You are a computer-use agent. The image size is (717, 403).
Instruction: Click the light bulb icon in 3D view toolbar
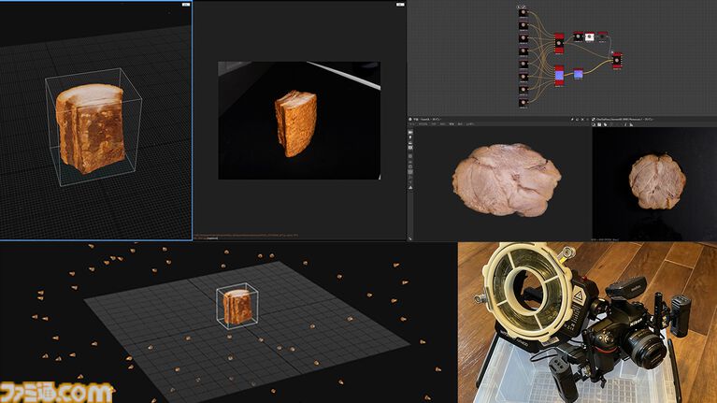tap(410, 137)
